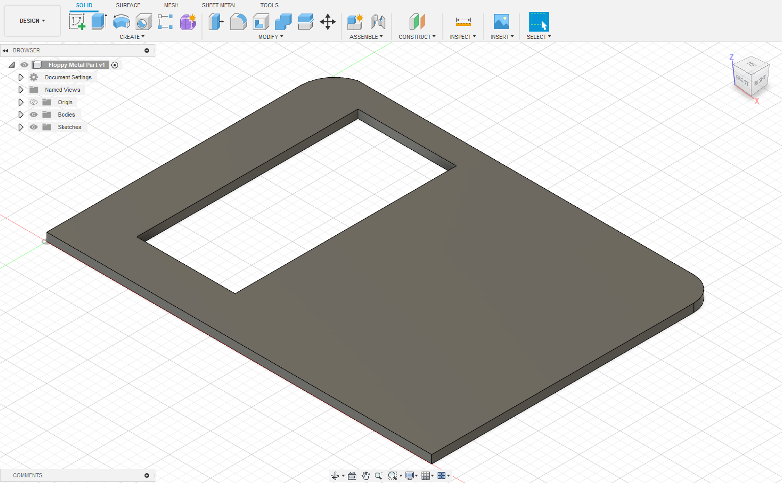The width and height of the screenshot is (782, 483).
Task: Click the Display Settings monitor icon
Action: (410, 476)
